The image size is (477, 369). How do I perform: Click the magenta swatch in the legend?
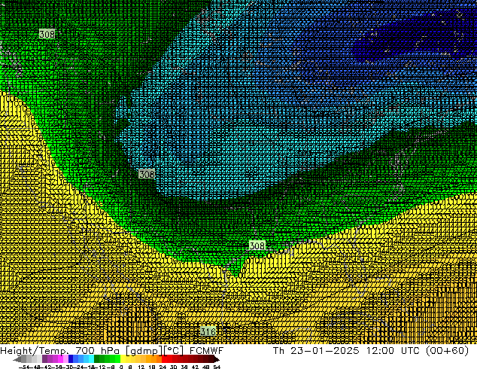click(60, 359)
